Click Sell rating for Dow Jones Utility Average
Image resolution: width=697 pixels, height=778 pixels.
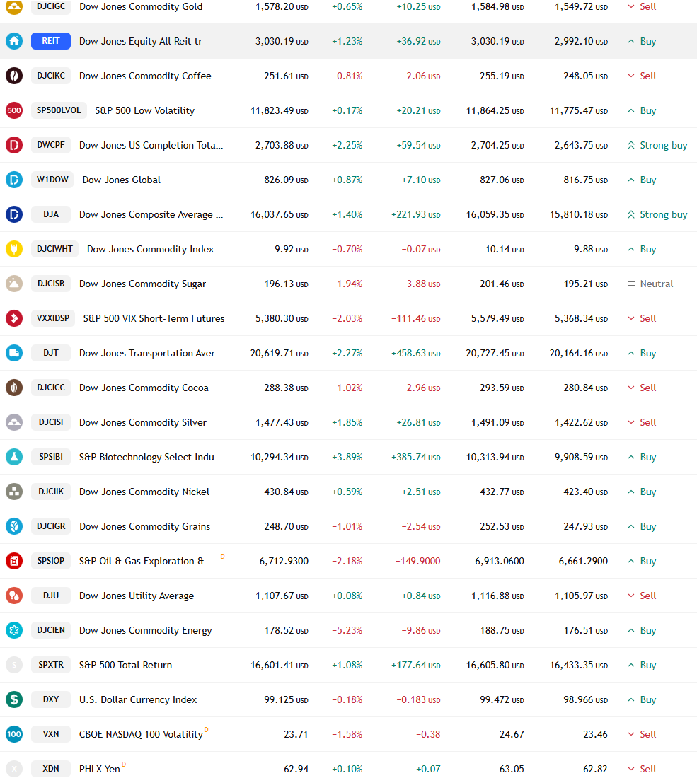pos(642,596)
